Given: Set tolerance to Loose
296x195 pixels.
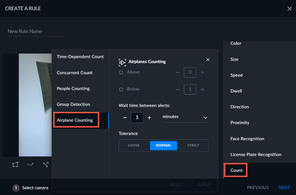Looking at the screenshot, I should [x=134, y=145].
